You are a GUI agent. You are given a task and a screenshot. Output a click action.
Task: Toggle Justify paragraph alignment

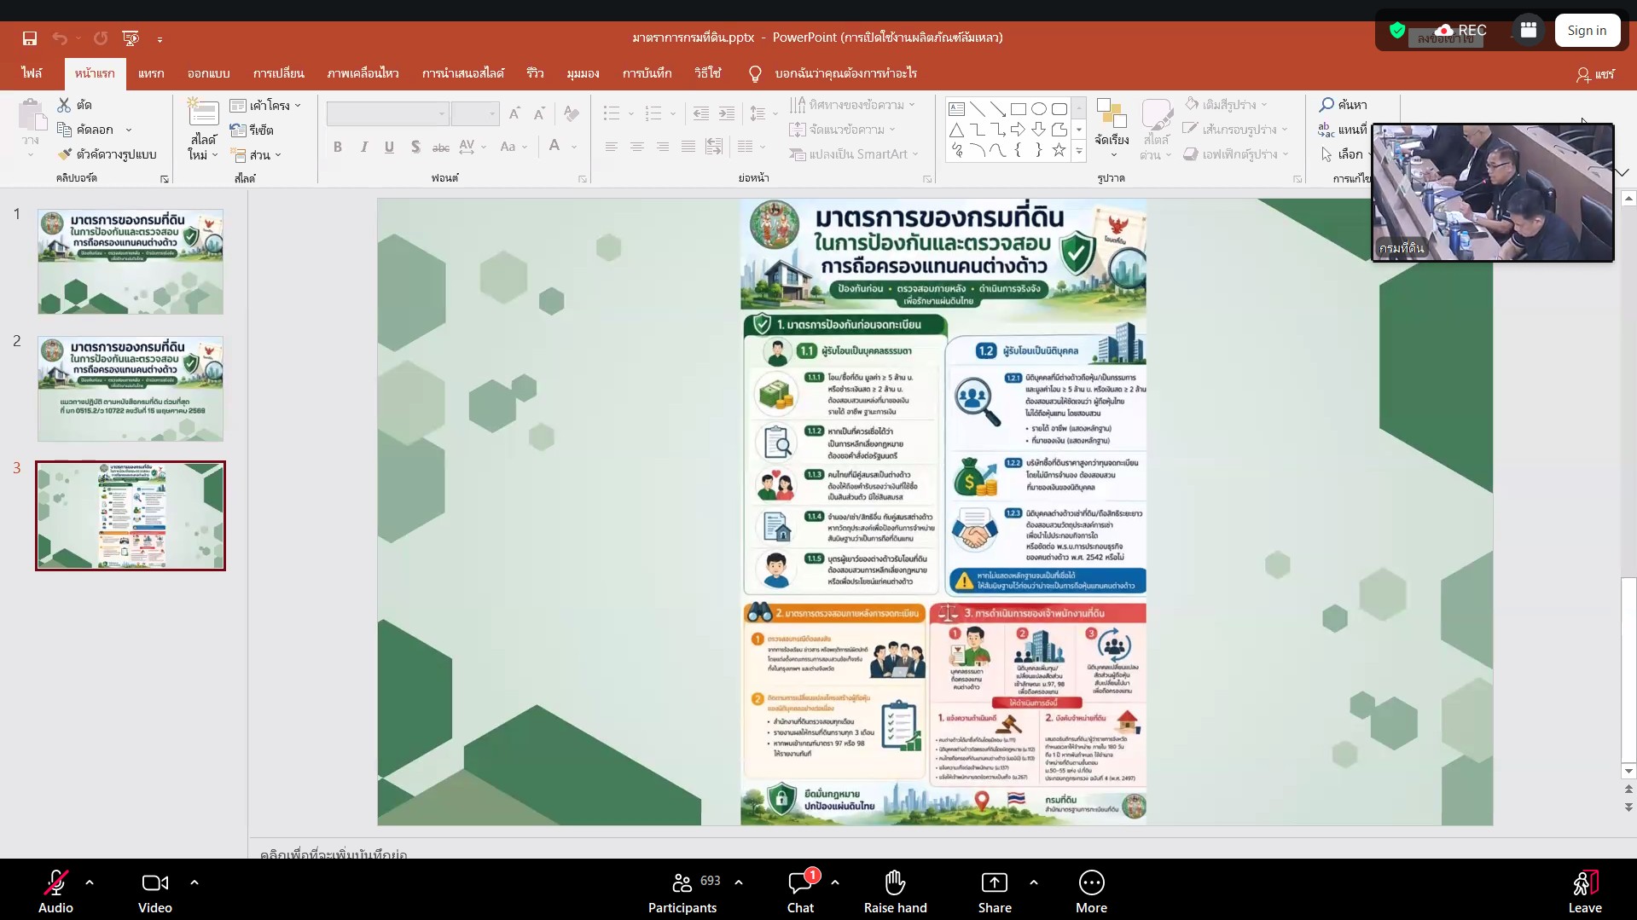[688, 147]
